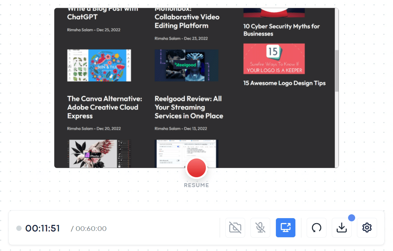The width and height of the screenshot is (393, 251).
Task: Open the '10 Cyber Security Myths for Businesses' post
Action: point(281,30)
